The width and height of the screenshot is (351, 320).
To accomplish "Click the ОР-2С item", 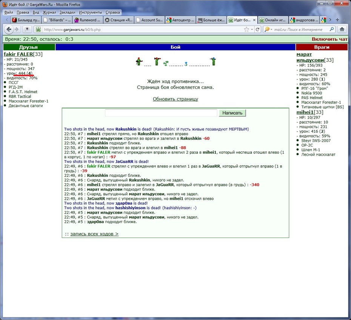I will 307,145.
